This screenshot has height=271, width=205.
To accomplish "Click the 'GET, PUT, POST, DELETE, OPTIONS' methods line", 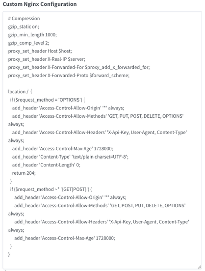I will click(x=98, y=116).
